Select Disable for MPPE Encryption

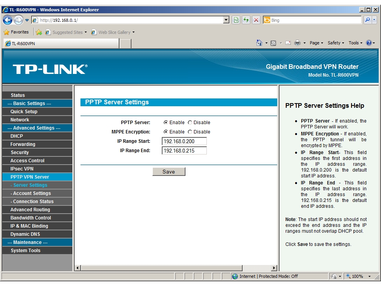190,132
